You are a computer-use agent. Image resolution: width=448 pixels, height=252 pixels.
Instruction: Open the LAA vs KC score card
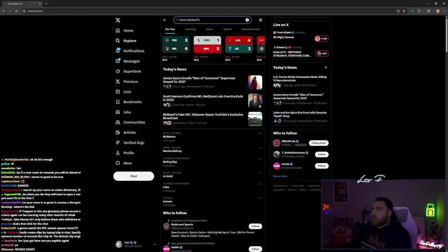pyautogui.click(x=239, y=44)
